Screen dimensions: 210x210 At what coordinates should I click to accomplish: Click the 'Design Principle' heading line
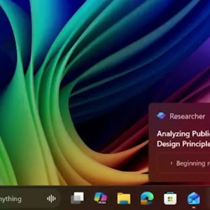pyautogui.click(x=183, y=144)
